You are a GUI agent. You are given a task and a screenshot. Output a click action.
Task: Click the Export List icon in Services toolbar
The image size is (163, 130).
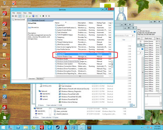(x=29, y=16)
